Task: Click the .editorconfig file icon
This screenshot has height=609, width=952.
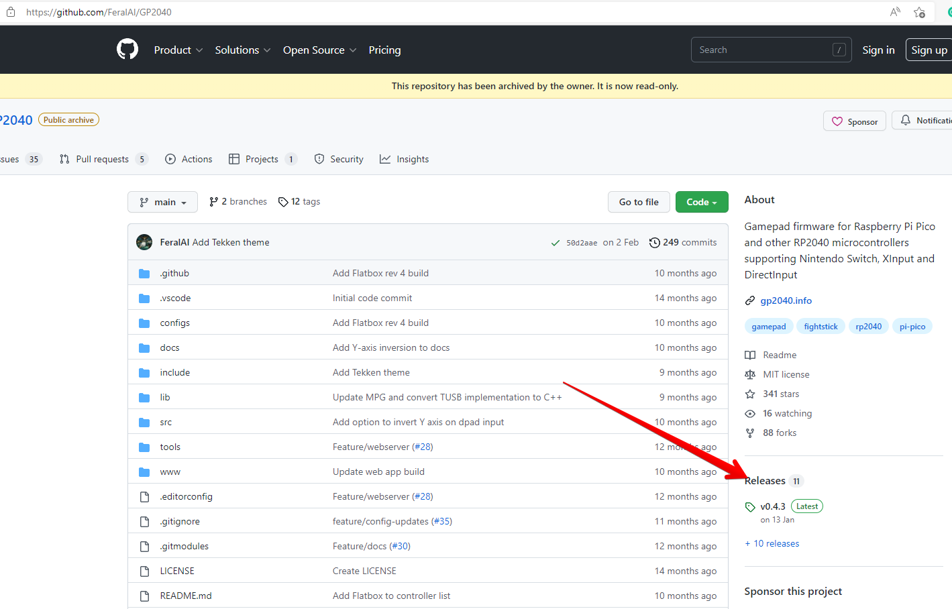Action: (x=144, y=496)
